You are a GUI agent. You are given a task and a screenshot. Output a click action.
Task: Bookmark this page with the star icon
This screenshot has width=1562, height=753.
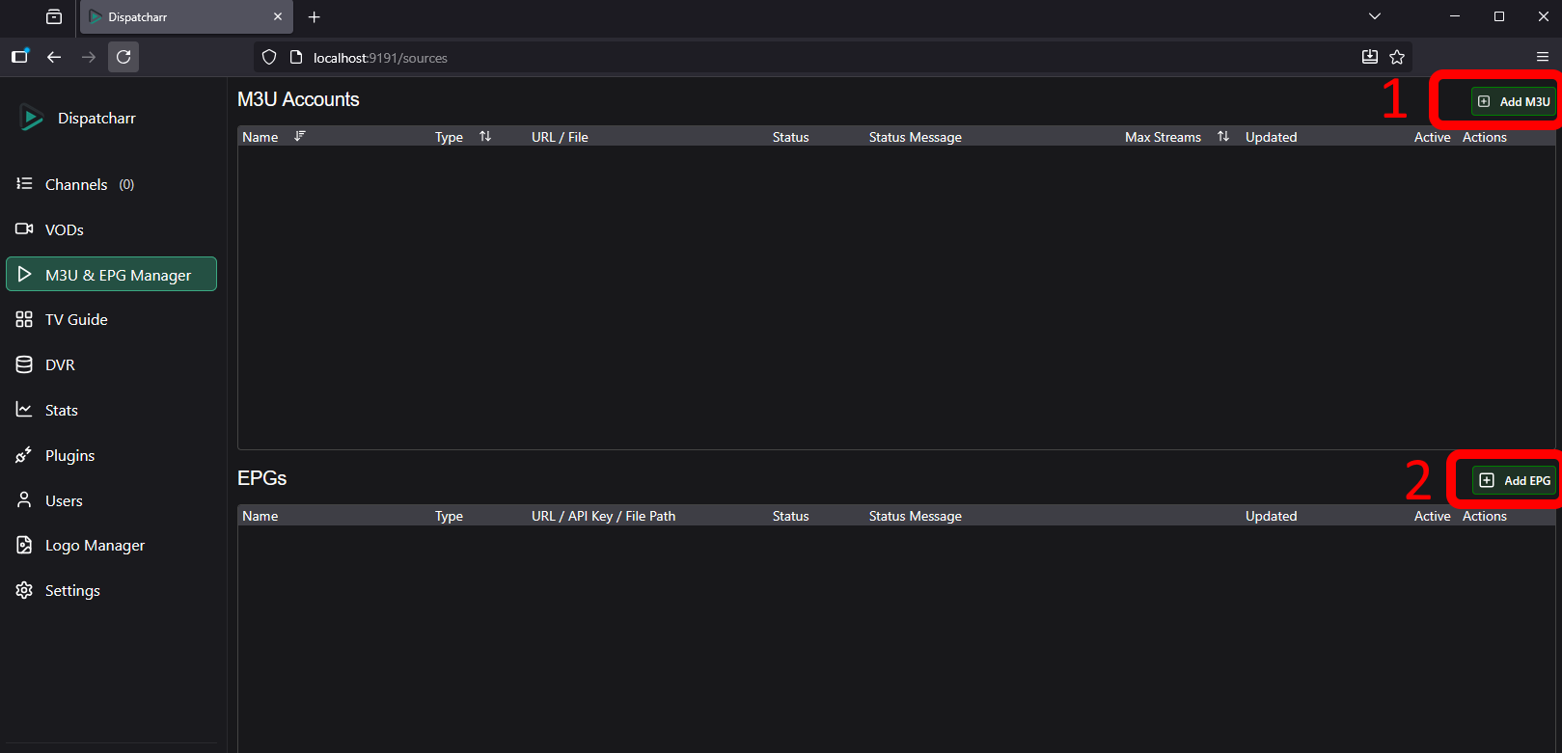pos(1397,57)
